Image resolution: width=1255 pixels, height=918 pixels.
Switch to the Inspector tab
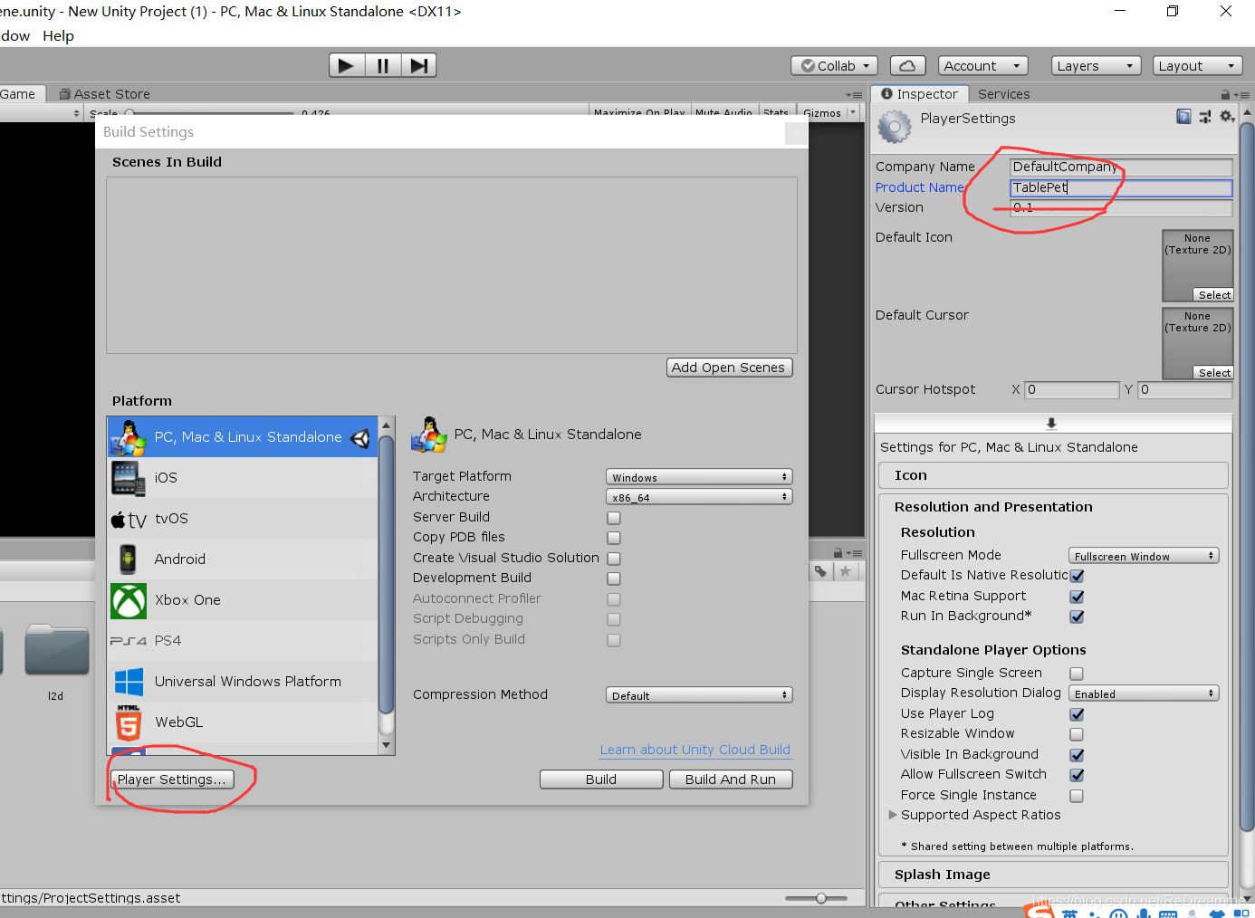(x=919, y=94)
